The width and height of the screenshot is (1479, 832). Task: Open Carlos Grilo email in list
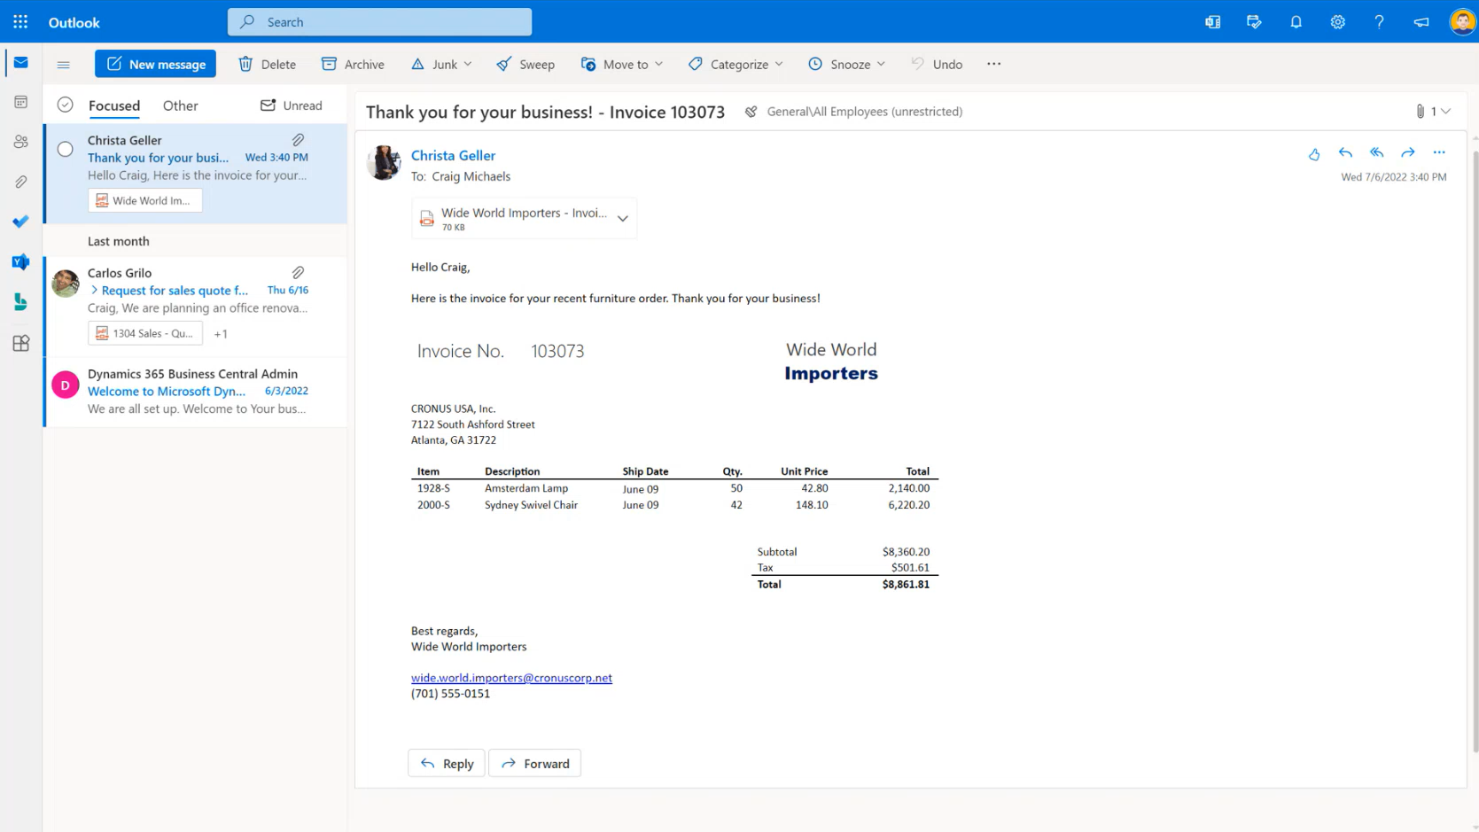(197, 306)
